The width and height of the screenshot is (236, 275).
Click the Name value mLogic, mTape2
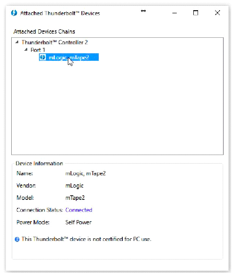[x=85, y=173]
